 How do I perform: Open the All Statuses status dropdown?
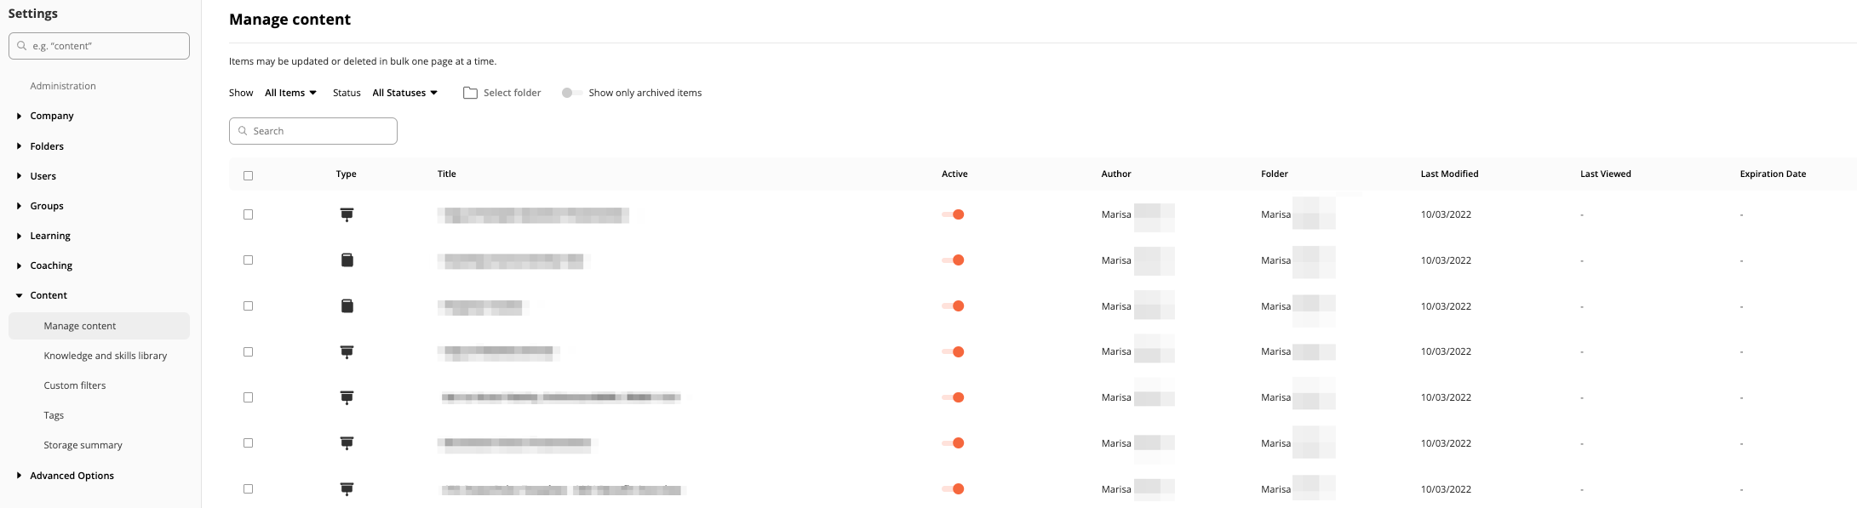click(404, 93)
